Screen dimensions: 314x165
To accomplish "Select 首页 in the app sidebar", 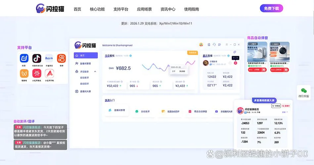I will click(x=86, y=56).
